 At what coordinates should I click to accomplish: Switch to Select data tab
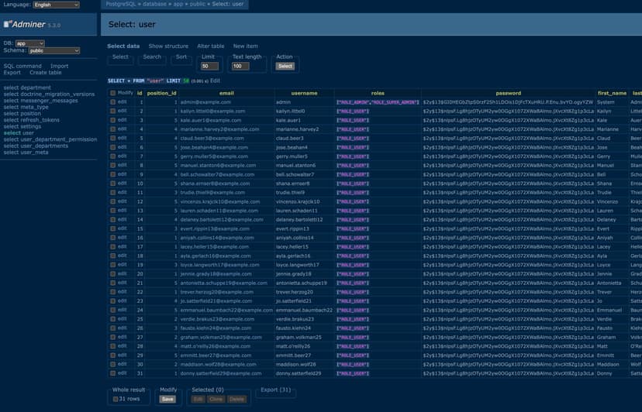(123, 46)
